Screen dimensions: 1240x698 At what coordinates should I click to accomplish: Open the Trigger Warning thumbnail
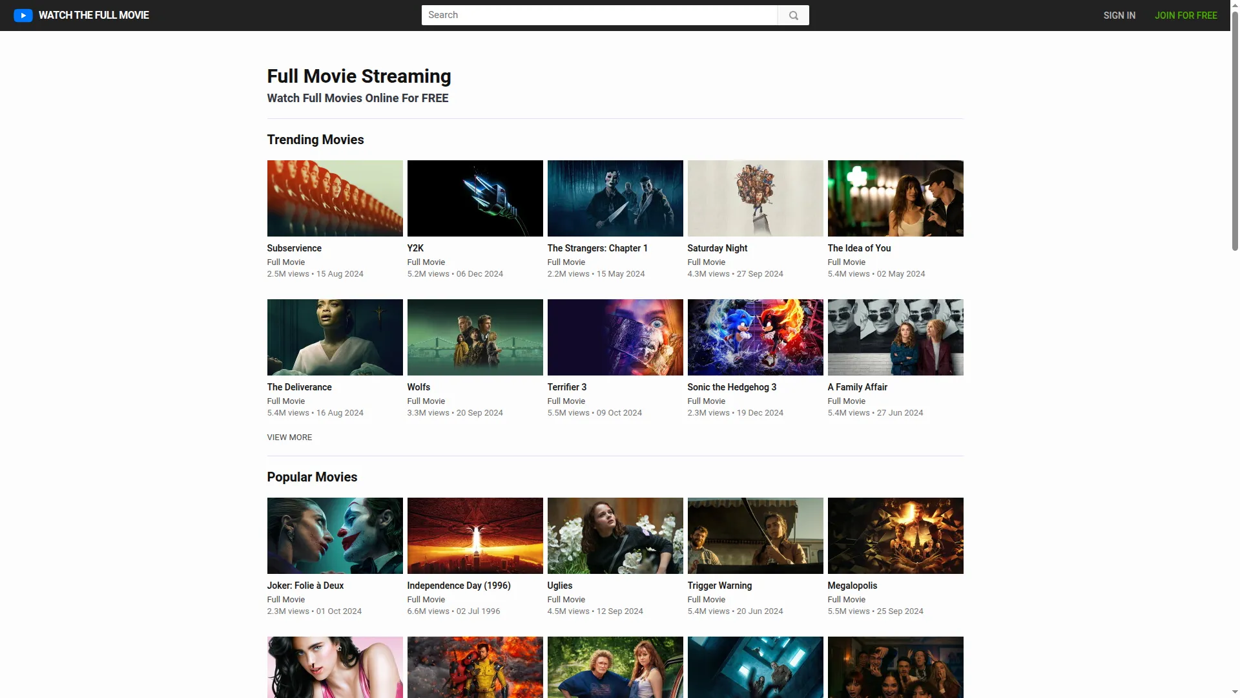(x=755, y=536)
